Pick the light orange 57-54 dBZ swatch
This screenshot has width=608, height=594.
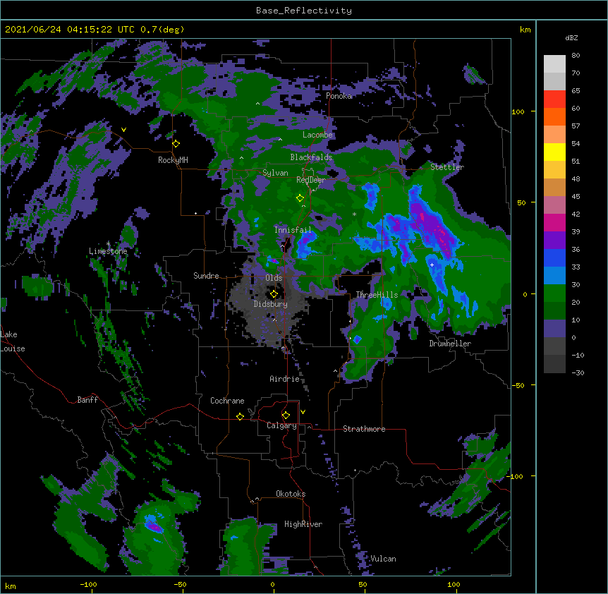coord(554,135)
